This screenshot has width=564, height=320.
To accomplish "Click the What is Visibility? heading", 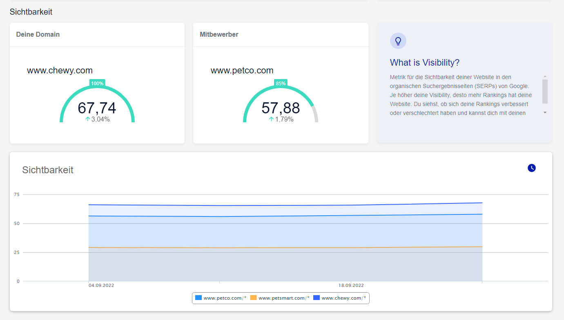I will point(425,62).
